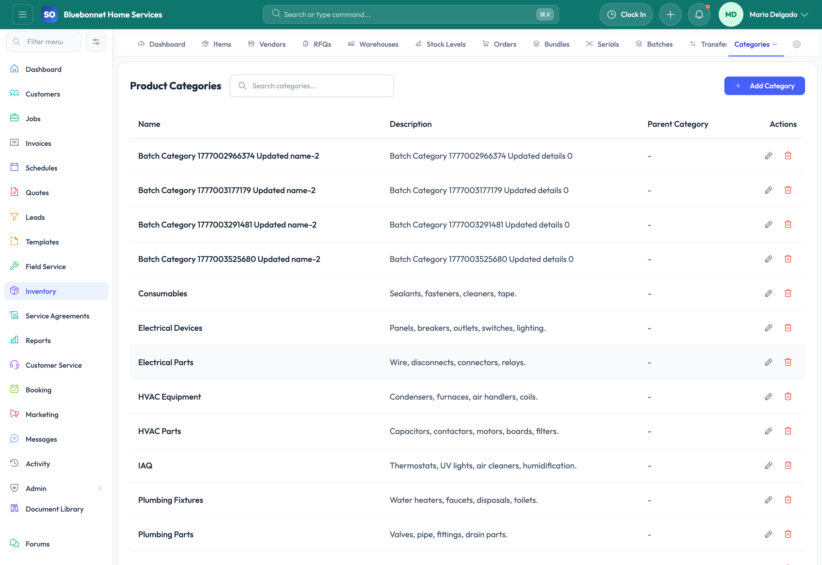The width and height of the screenshot is (822, 565).
Task: Delete the Plumbing Fixtures category
Action: [788, 500]
